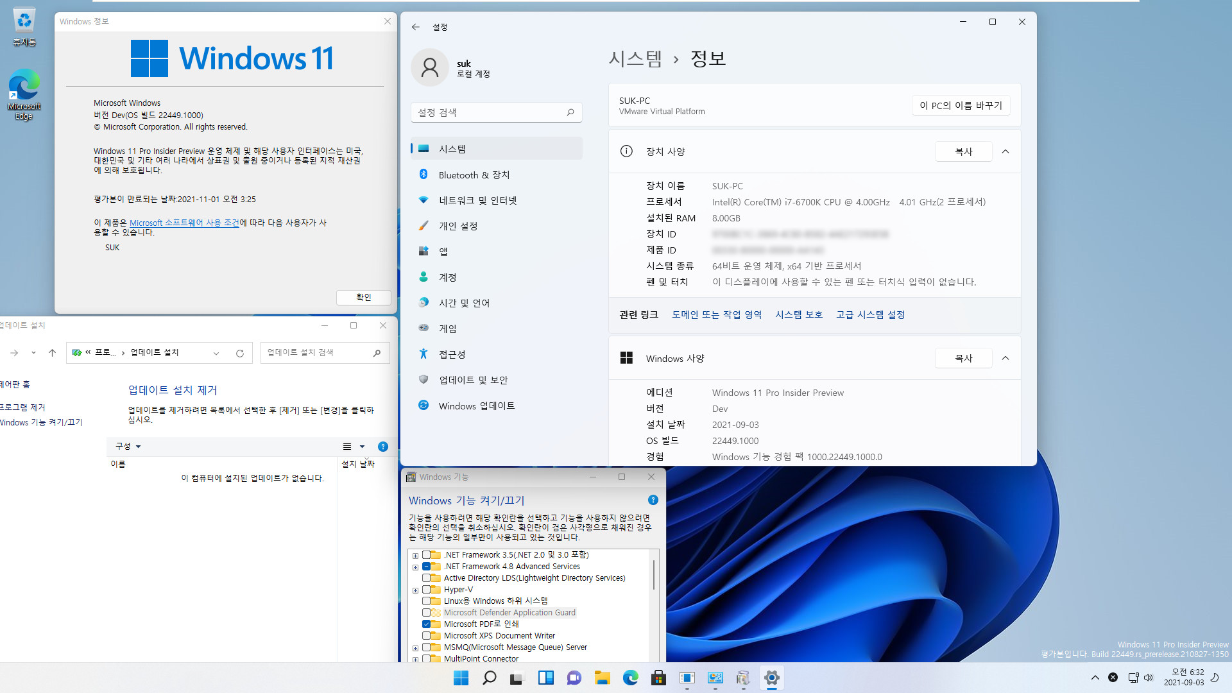Toggle .NET Framework 4.8 Advanced Services checkbox

426,567
